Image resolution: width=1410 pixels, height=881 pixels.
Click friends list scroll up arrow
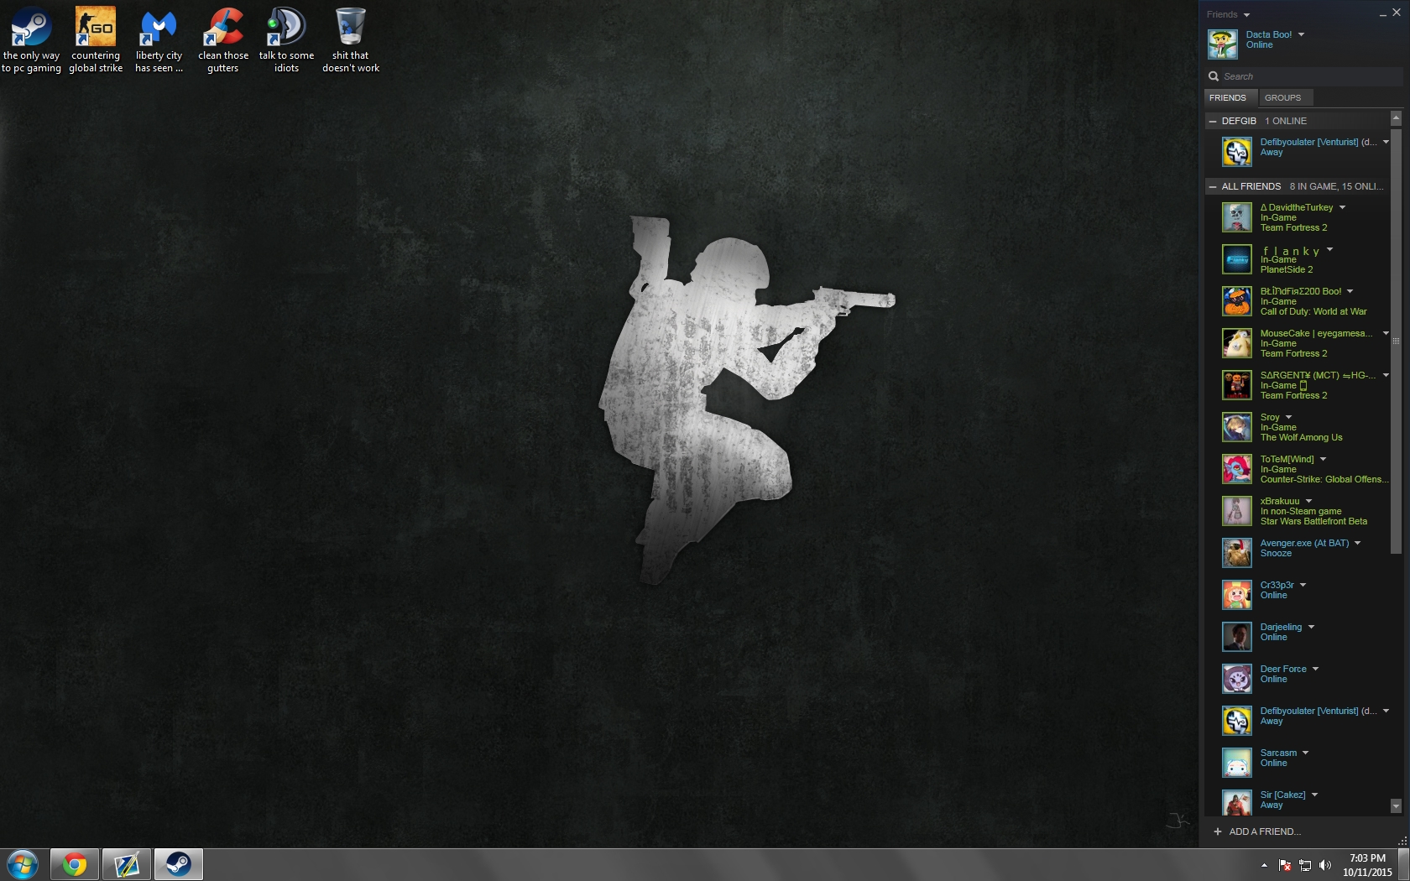(1397, 118)
